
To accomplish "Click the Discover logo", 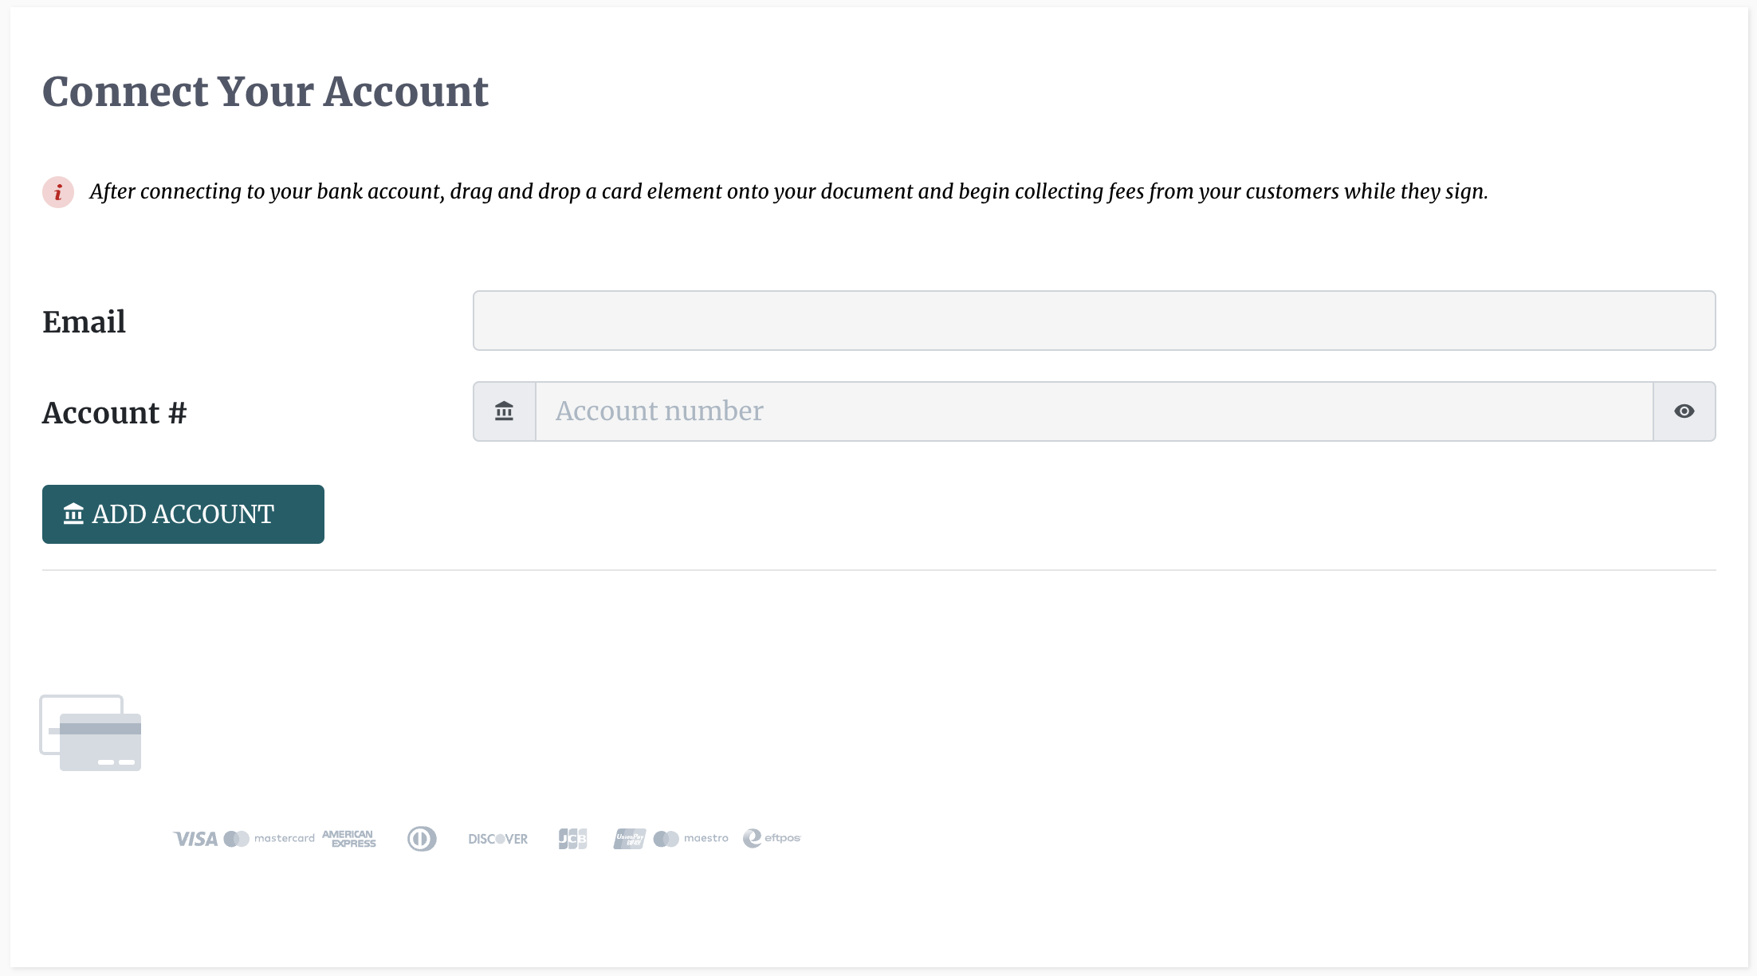I will tap(498, 839).
